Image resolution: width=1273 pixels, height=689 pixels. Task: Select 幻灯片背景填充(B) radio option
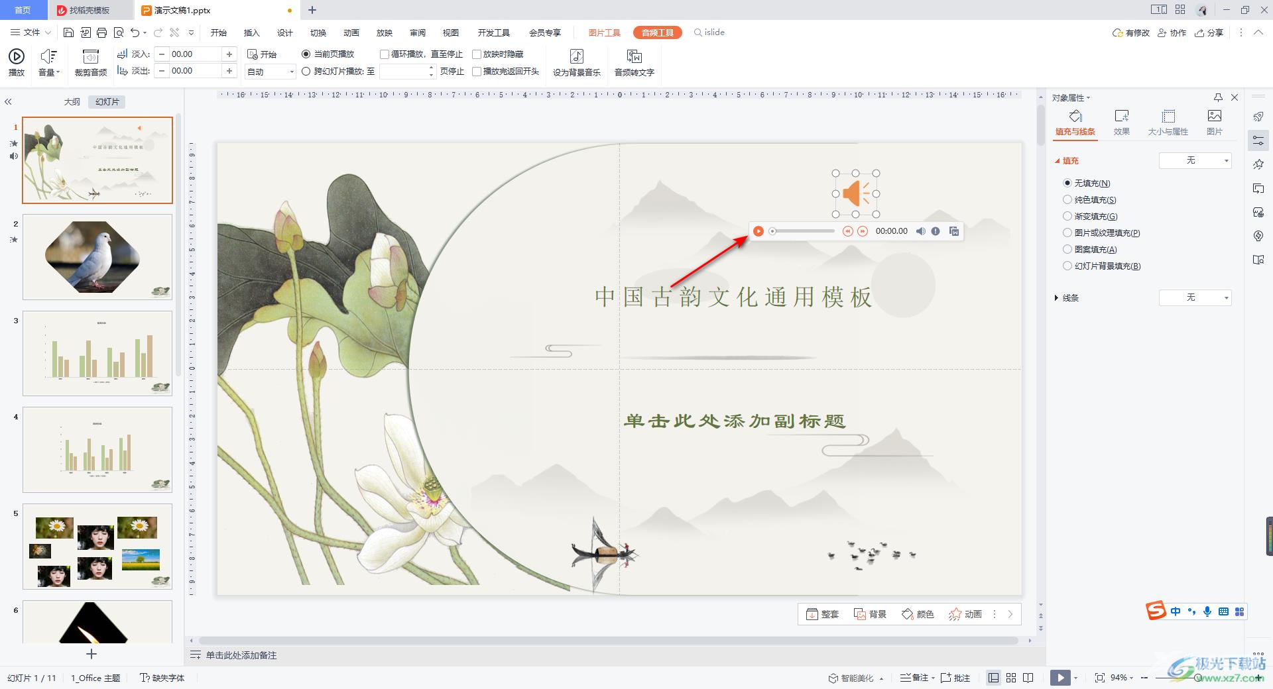click(1067, 266)
